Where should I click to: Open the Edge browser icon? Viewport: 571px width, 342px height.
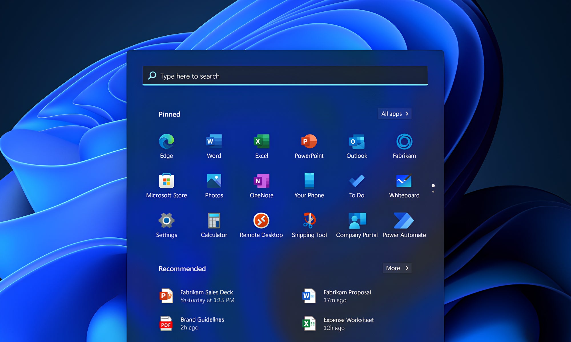coord(166,142)
